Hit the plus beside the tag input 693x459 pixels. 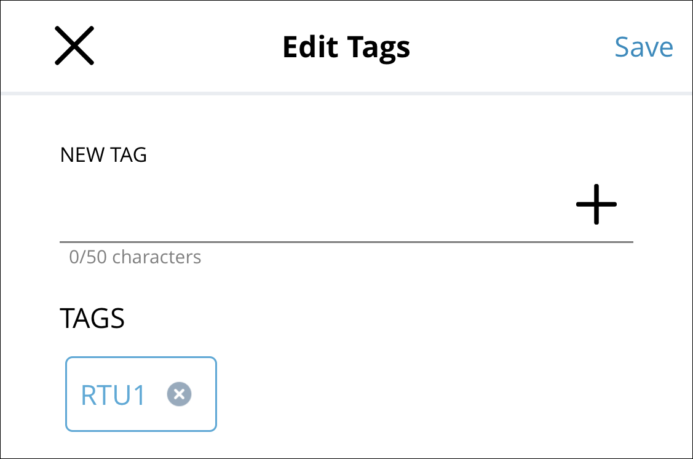596,204
